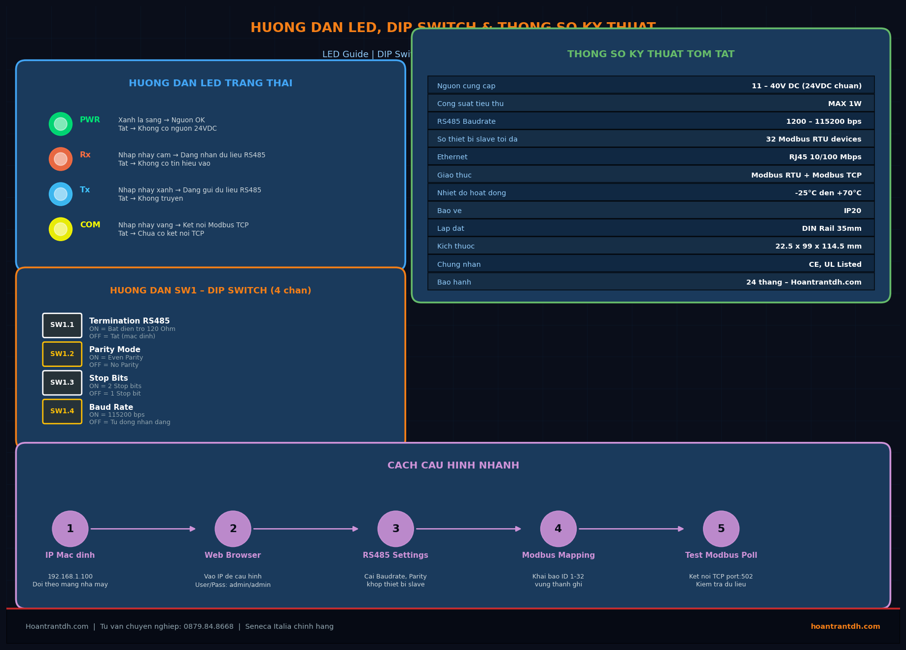Click the Modbus Mapping step label
This screenshot has width=906, height=650.
point(558,555)
